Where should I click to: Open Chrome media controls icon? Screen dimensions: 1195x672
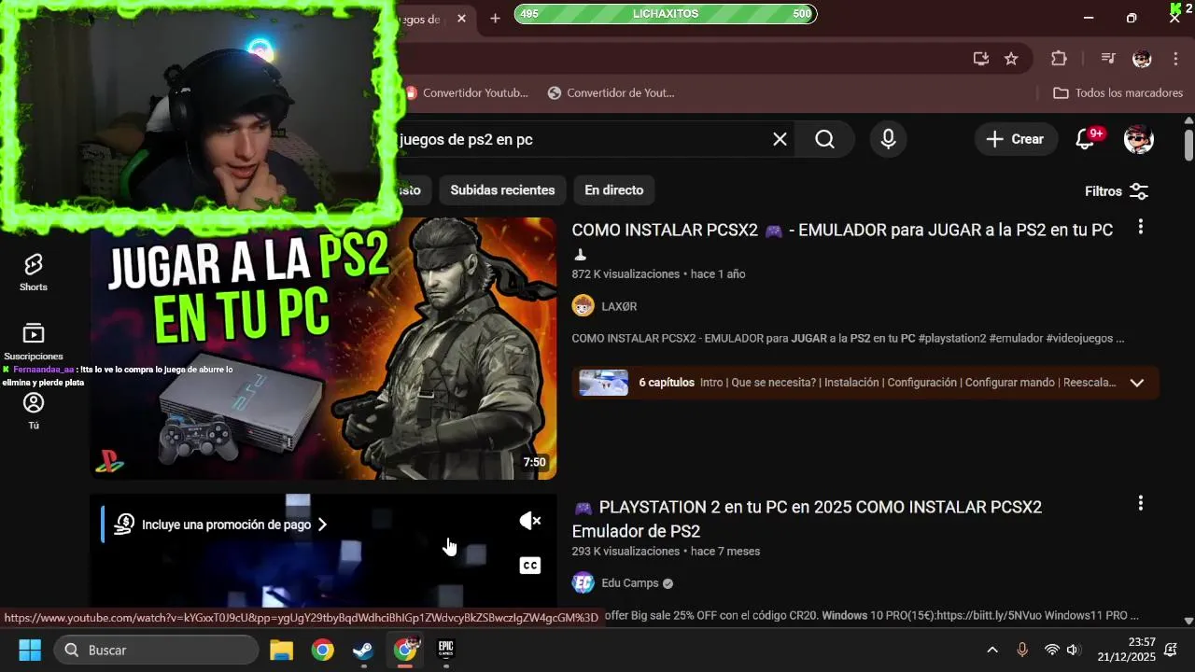pos(1108,59)
